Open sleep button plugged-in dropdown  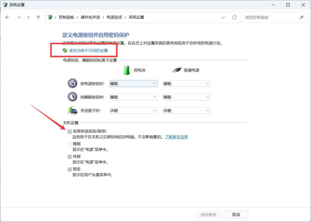[186, 97]
